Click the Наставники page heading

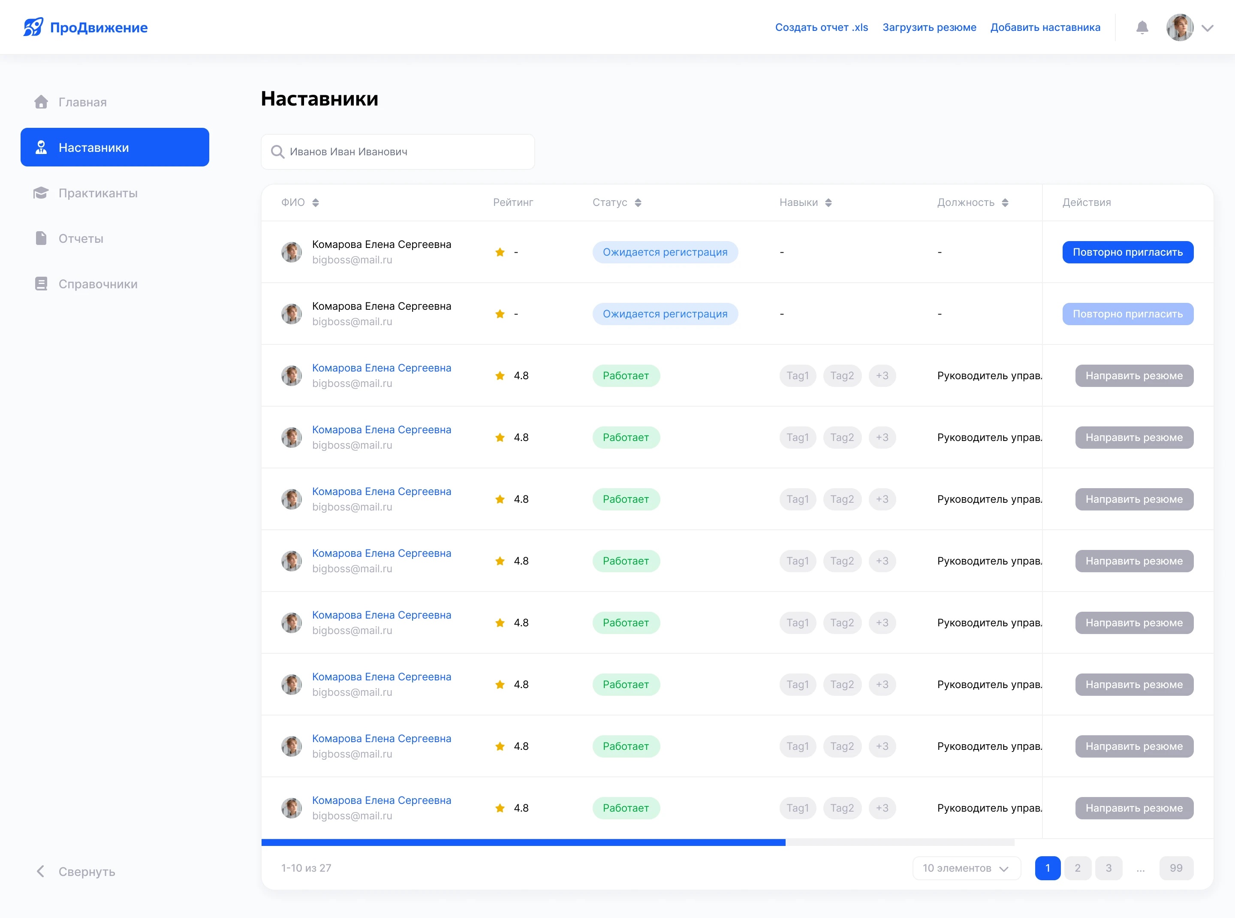pos(319,98)
